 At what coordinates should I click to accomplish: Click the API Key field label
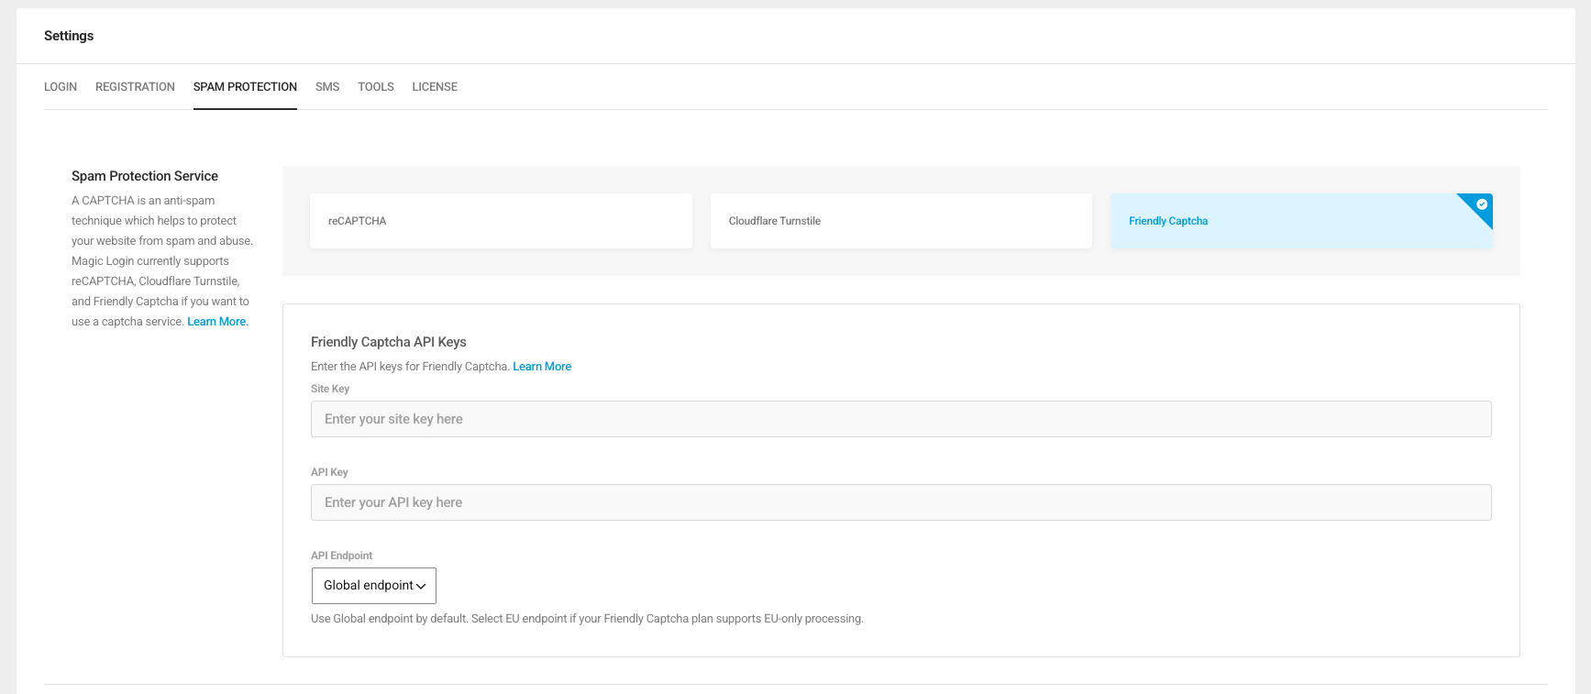tap(329, 472)
